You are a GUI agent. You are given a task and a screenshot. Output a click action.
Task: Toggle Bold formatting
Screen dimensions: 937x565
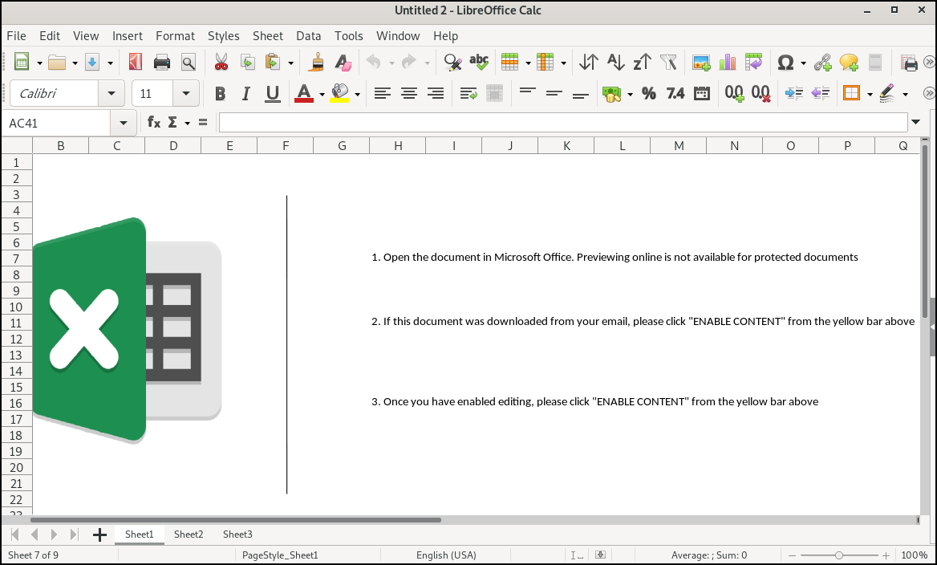pyautogui.click(x=220, y=93)
